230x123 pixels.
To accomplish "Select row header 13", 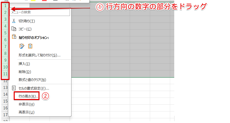I will click(5, 87).
